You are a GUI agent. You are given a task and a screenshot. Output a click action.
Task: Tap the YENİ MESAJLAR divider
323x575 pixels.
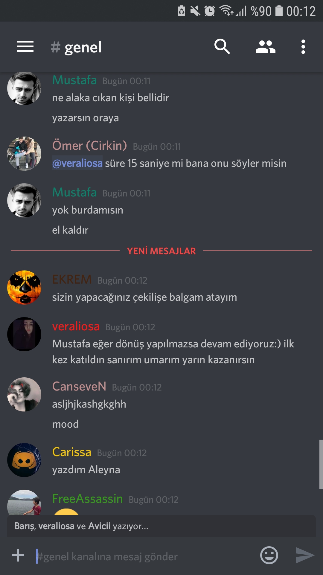pyautogui.click(x=161, y=251)
